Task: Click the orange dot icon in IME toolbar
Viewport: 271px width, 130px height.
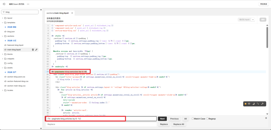Action: (x=245, y=104)
